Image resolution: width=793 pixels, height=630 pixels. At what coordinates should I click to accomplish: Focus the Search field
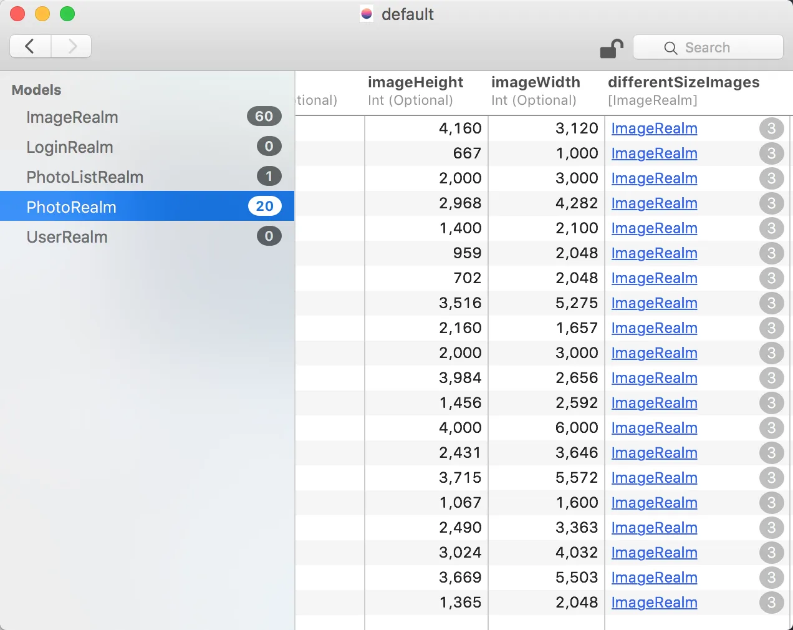tap(708, 47)
